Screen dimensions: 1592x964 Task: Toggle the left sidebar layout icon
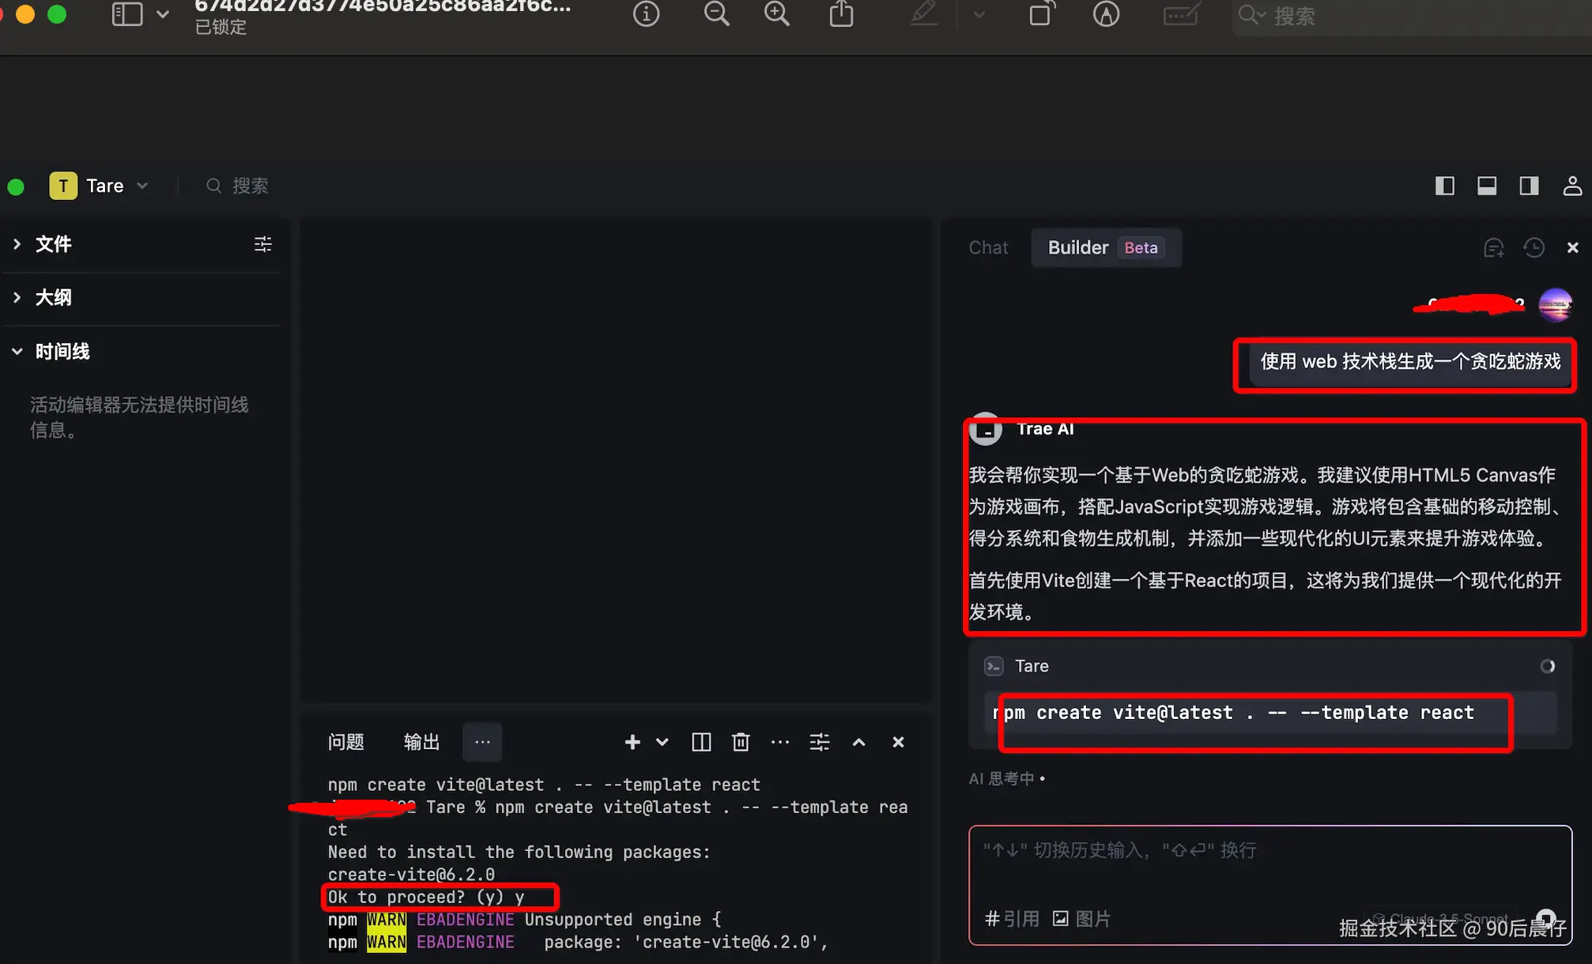1444,186
